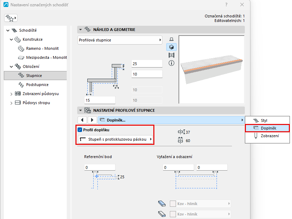Open the Stupeň s protiskluzovou páskou dropdown
The image size is (292, 219).
point(116,139)
